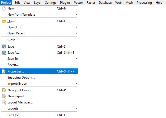Open the Edit menu
166x118 pixels.
coord(17,3)
